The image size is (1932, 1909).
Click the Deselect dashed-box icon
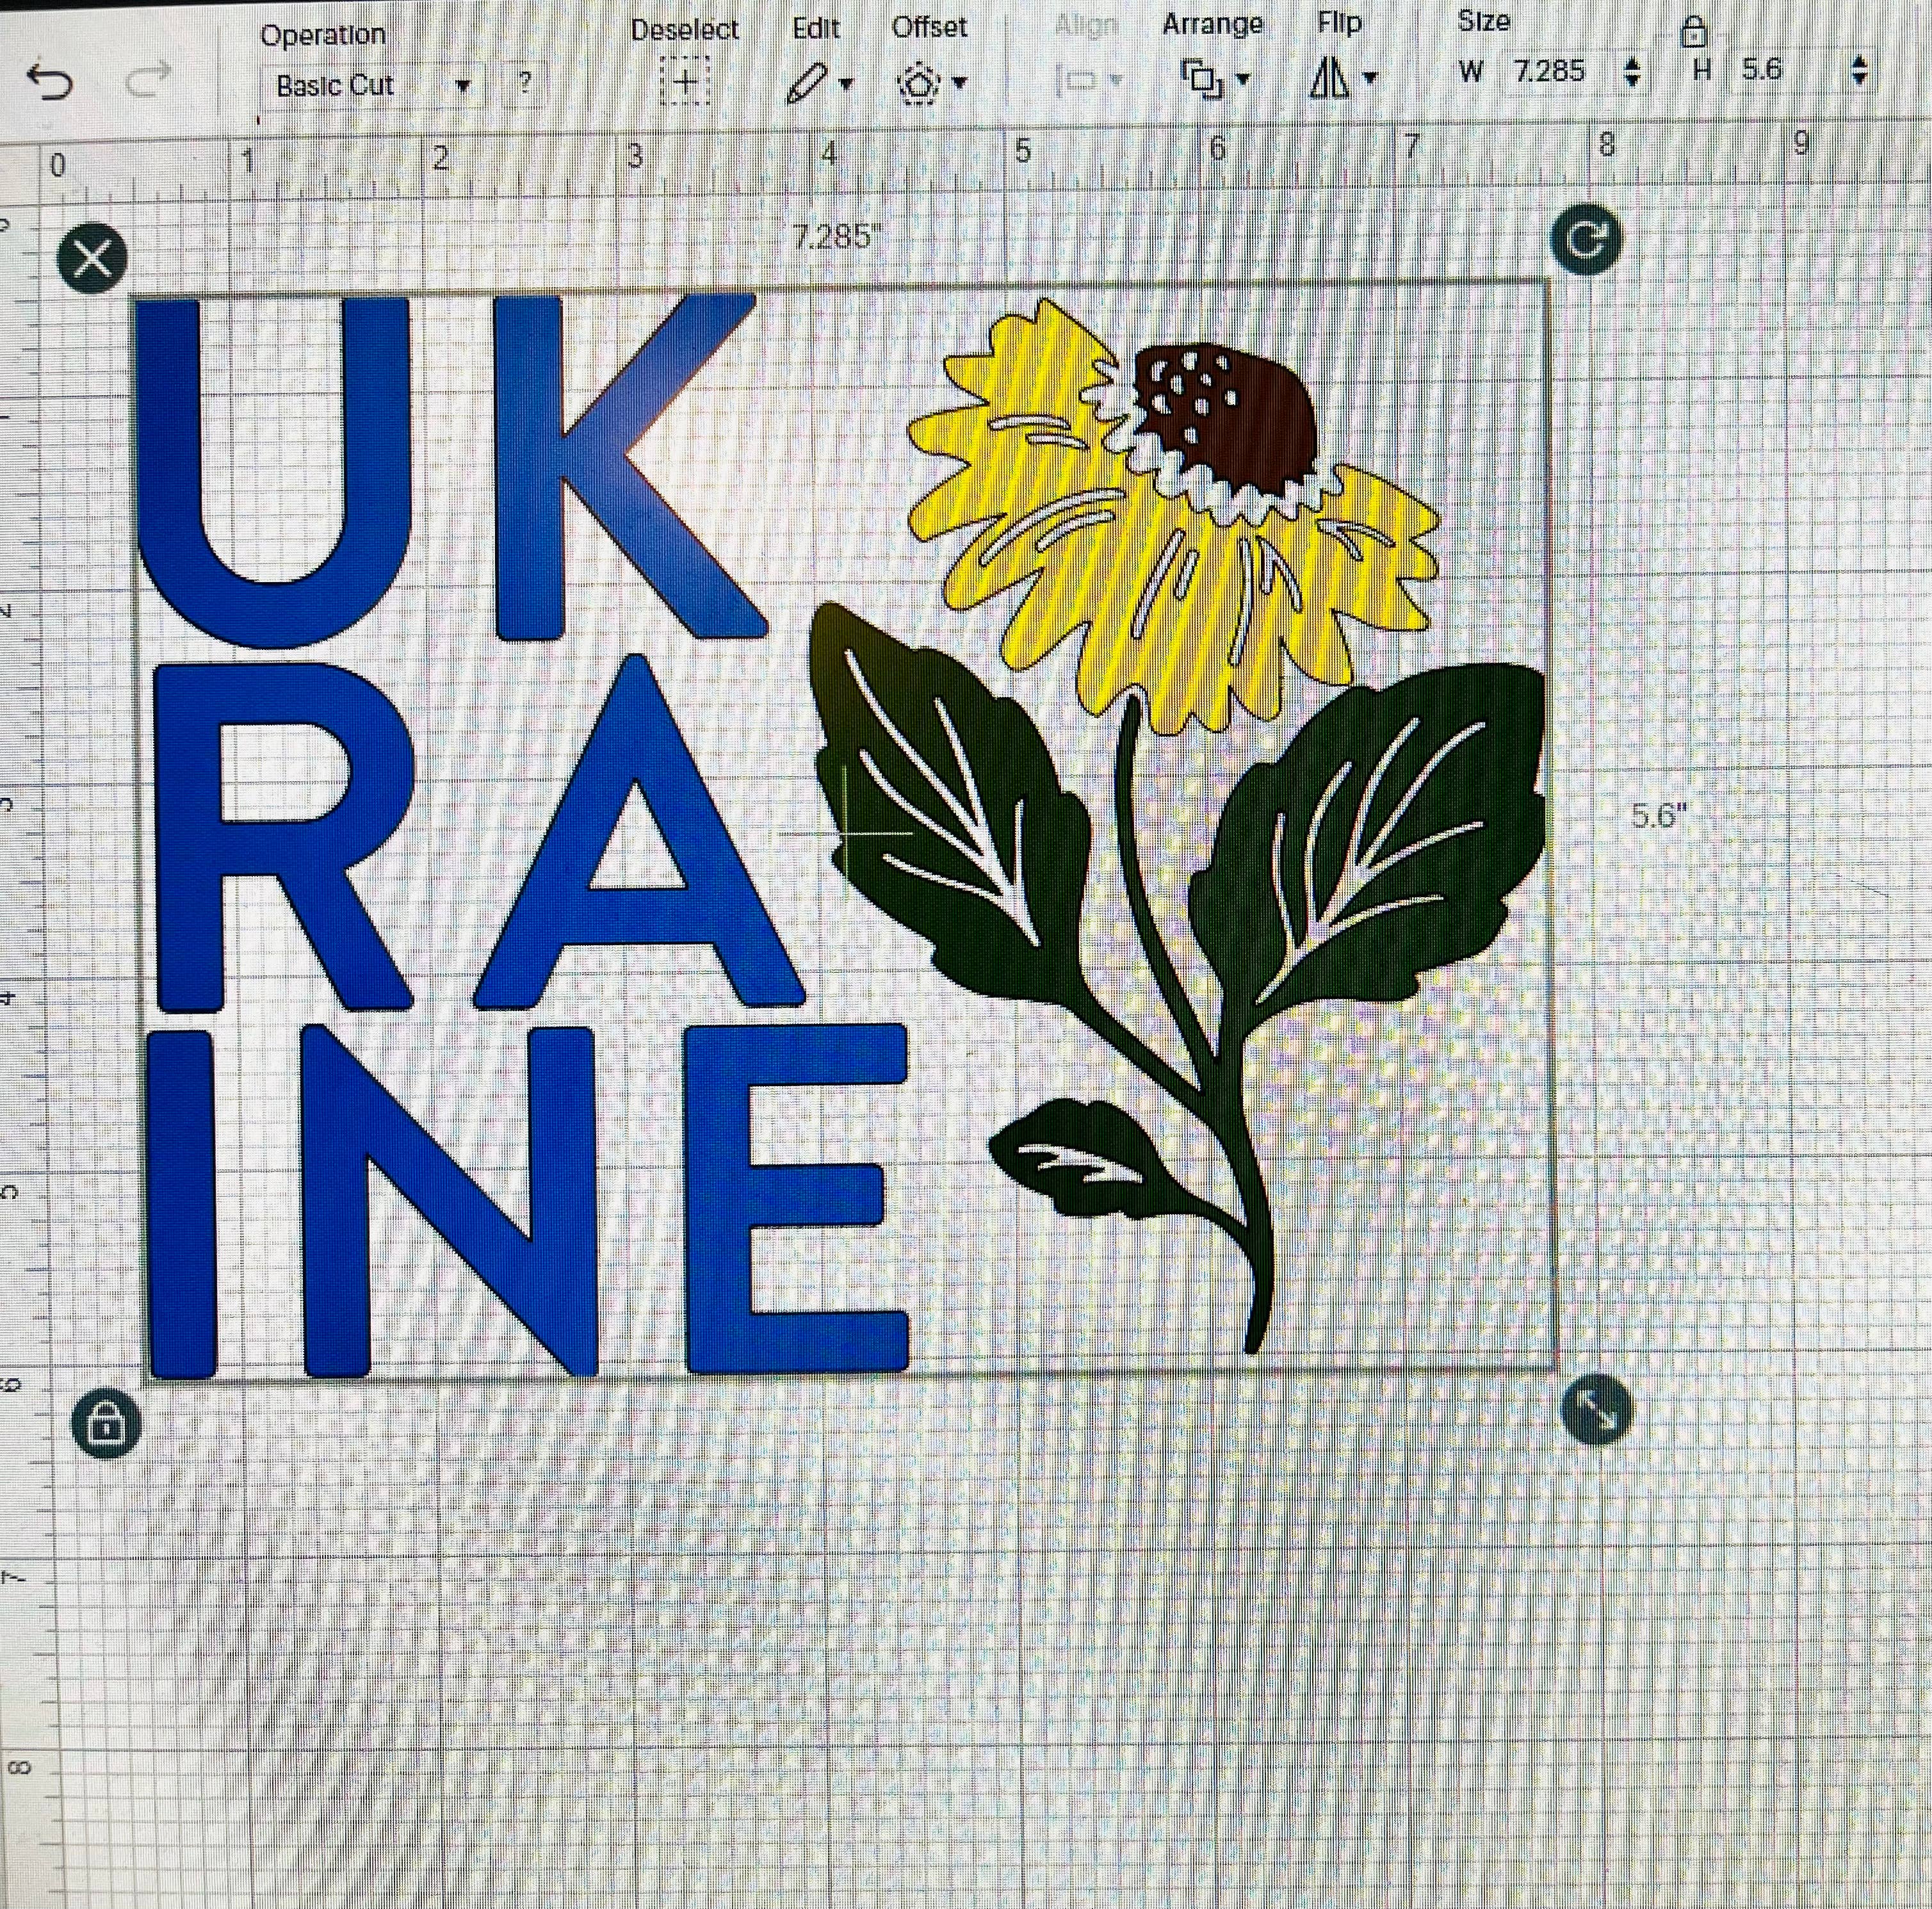click(x=686, y=82)
